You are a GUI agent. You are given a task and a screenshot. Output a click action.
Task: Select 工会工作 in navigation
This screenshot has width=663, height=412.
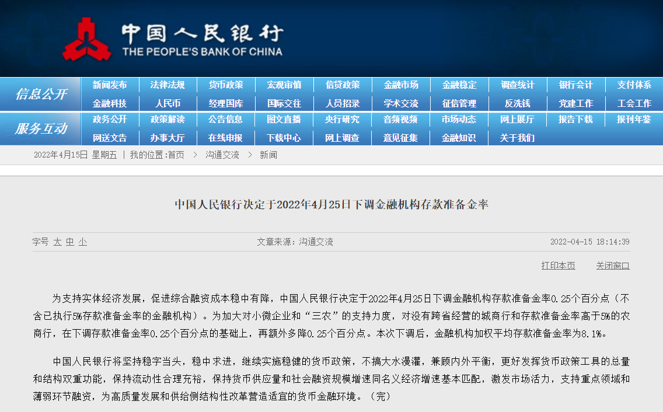tap(634, 104)
